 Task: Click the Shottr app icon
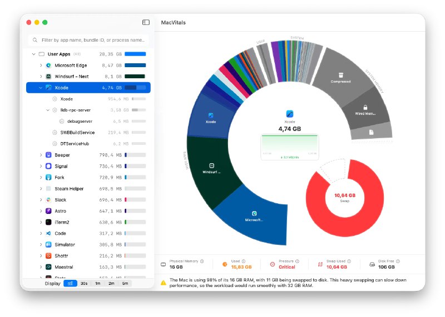coord(48,256)
